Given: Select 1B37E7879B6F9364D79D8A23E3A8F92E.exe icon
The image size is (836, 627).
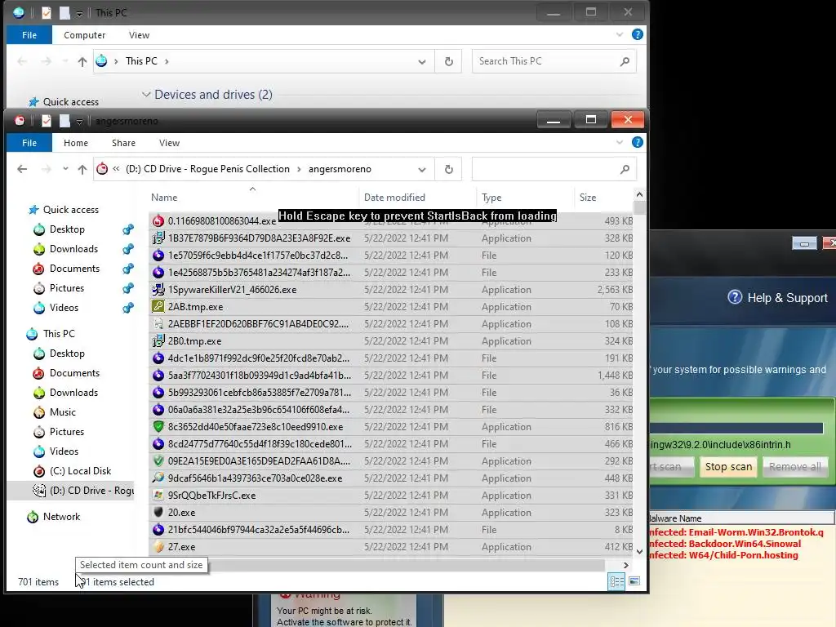Looking at the screenshot, I should 158,238.
